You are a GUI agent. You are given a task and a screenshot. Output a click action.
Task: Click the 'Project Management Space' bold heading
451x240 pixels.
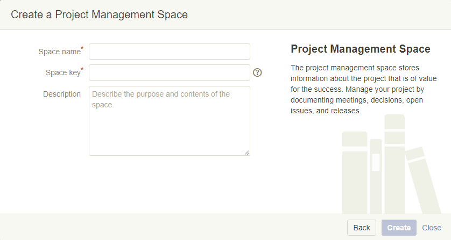pos(360,49)
